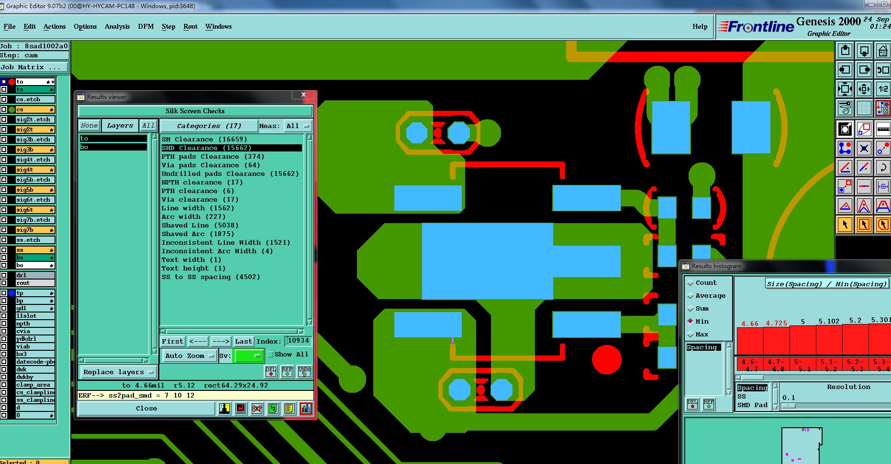Click the 1:2 zoom ratio icon
The height and width of the screenshot is (464, 891).
883,89
